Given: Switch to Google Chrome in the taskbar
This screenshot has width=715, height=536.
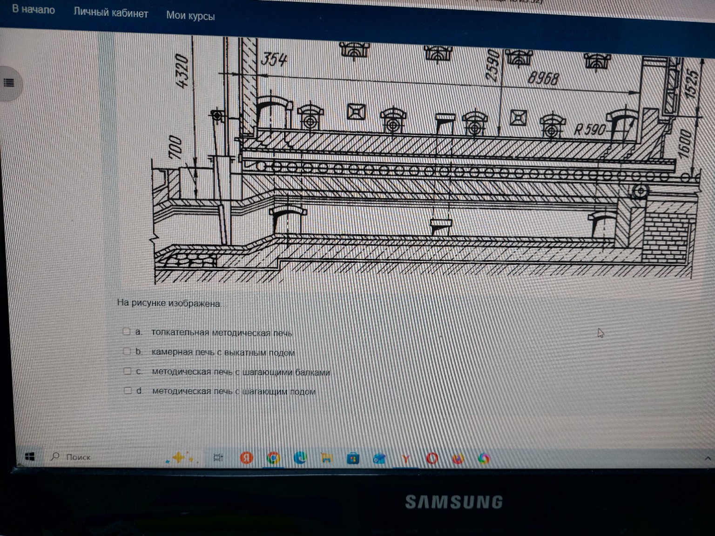Looking at the screenshot, I should pyautogui.click(x=273, y=459).
